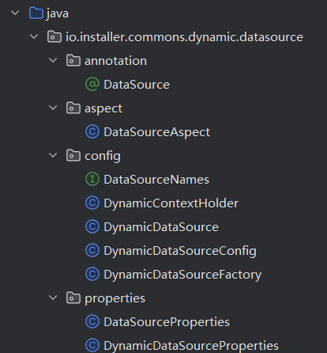Collapse the config package chevron
The width and height of the screenshot is (327, 353).
point(53,155)
